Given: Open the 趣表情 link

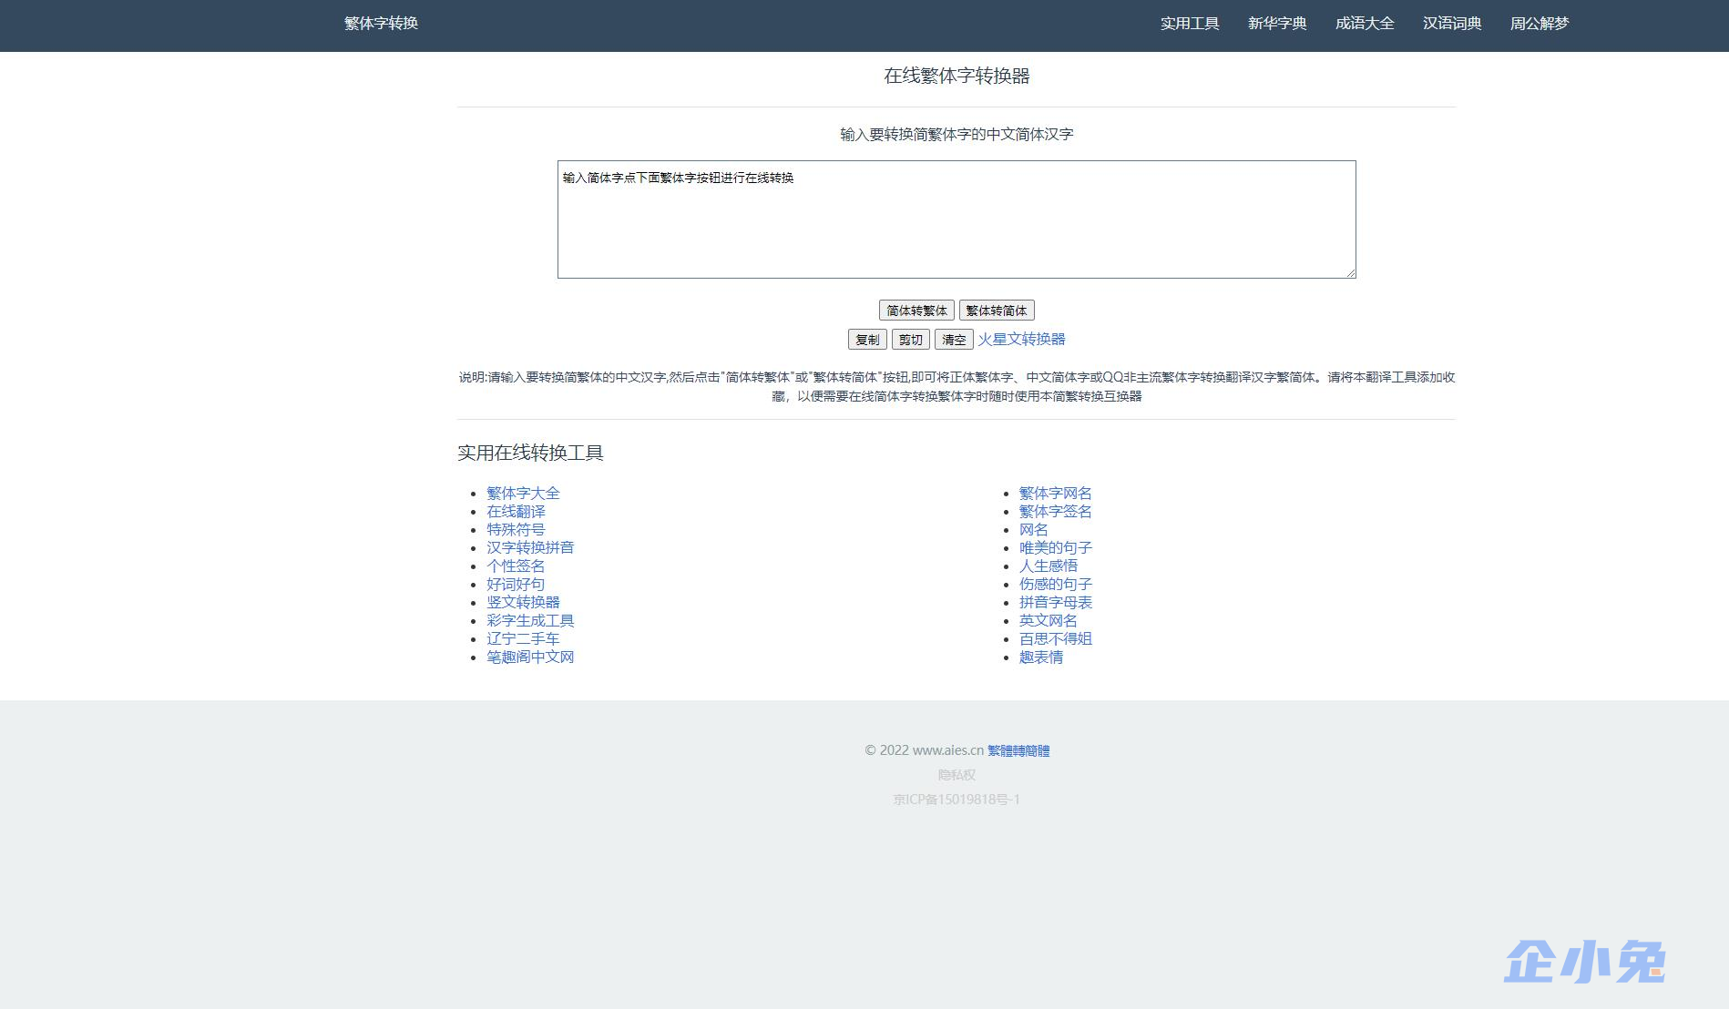Looking at the screenshot, I should click(1040, 657).
